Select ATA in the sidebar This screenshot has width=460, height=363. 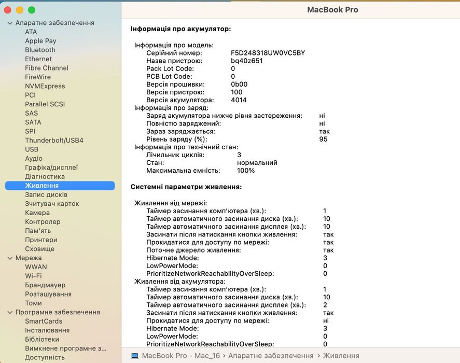click(x=31, y=32)
